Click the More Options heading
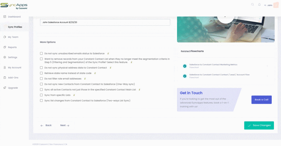 point(48,42)
